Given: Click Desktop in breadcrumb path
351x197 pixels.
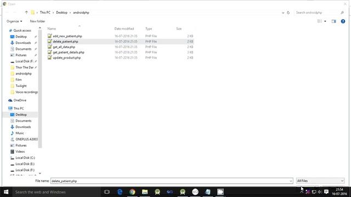Looking at the screenshot, I should 61,13.
